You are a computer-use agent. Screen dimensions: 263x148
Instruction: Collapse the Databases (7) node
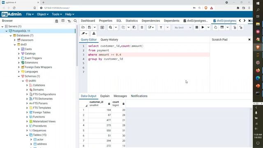point(11,36)
